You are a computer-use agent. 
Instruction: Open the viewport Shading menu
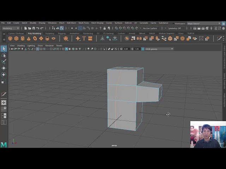coord(21,45)
